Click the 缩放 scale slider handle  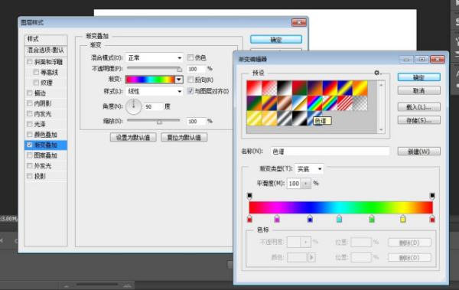pos(159,122)
